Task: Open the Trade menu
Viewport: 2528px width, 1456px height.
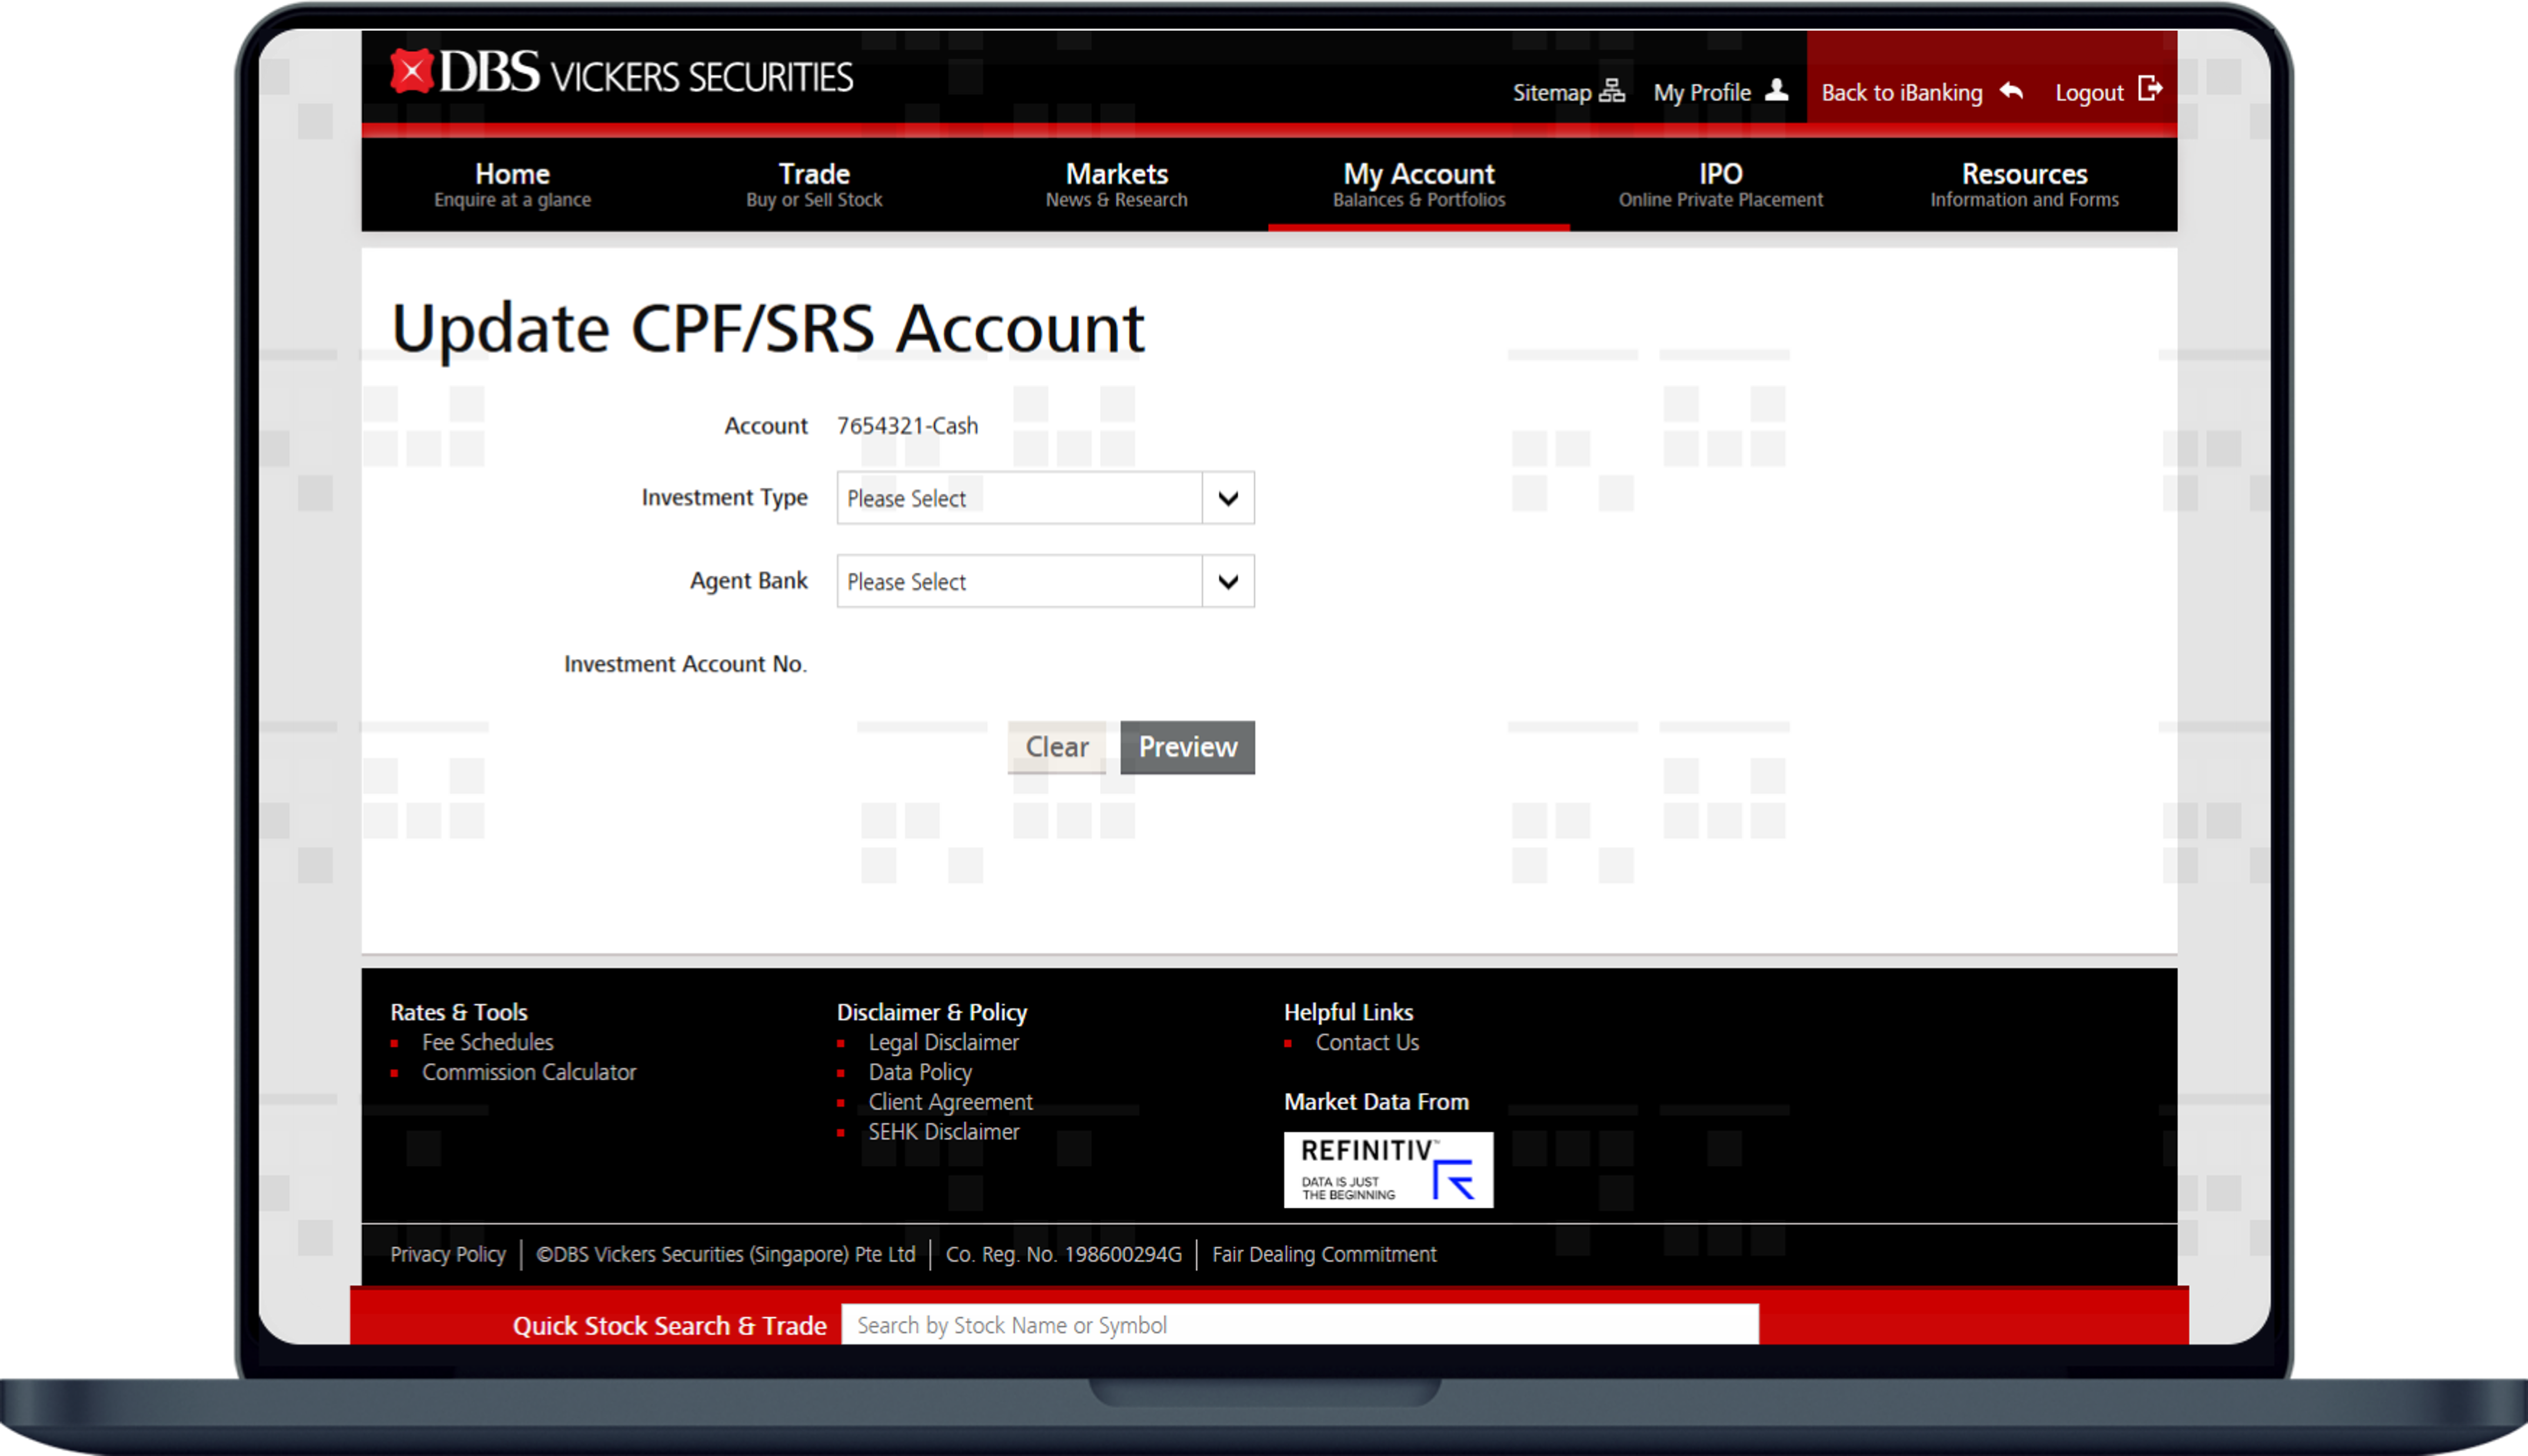Action: click(814, 184)
